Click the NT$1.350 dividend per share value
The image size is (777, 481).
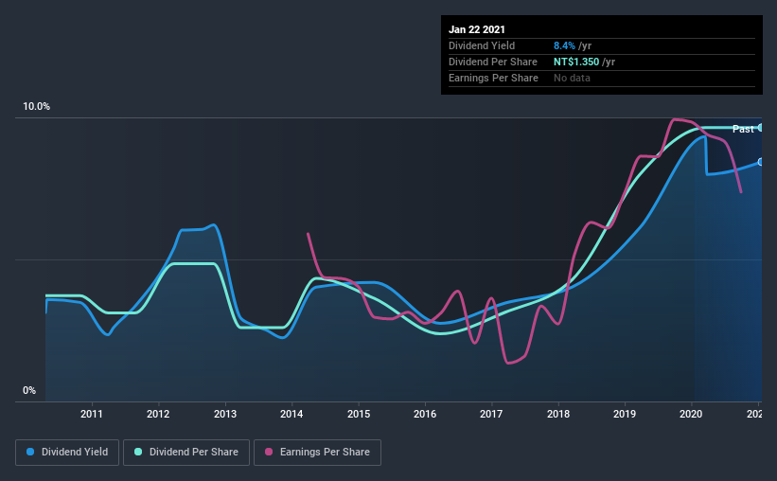coord(576,62)
